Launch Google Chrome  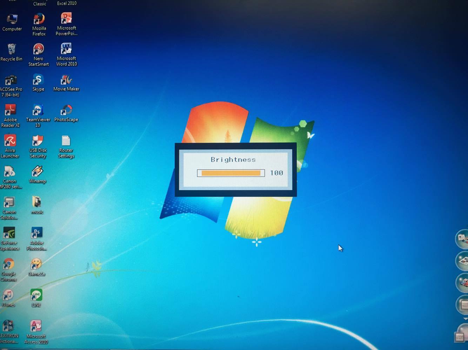pyautogui.click(x=9, y=270)
